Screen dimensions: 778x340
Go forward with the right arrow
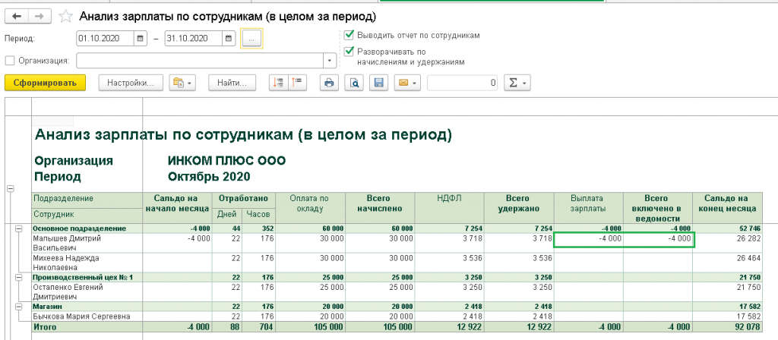tap(39, 16)
